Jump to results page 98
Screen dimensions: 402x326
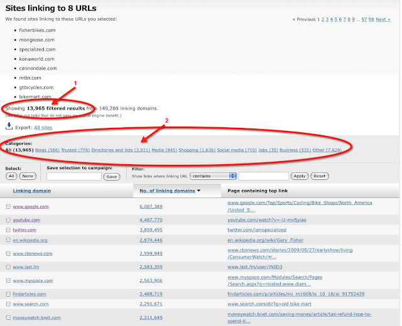(371, 19)
